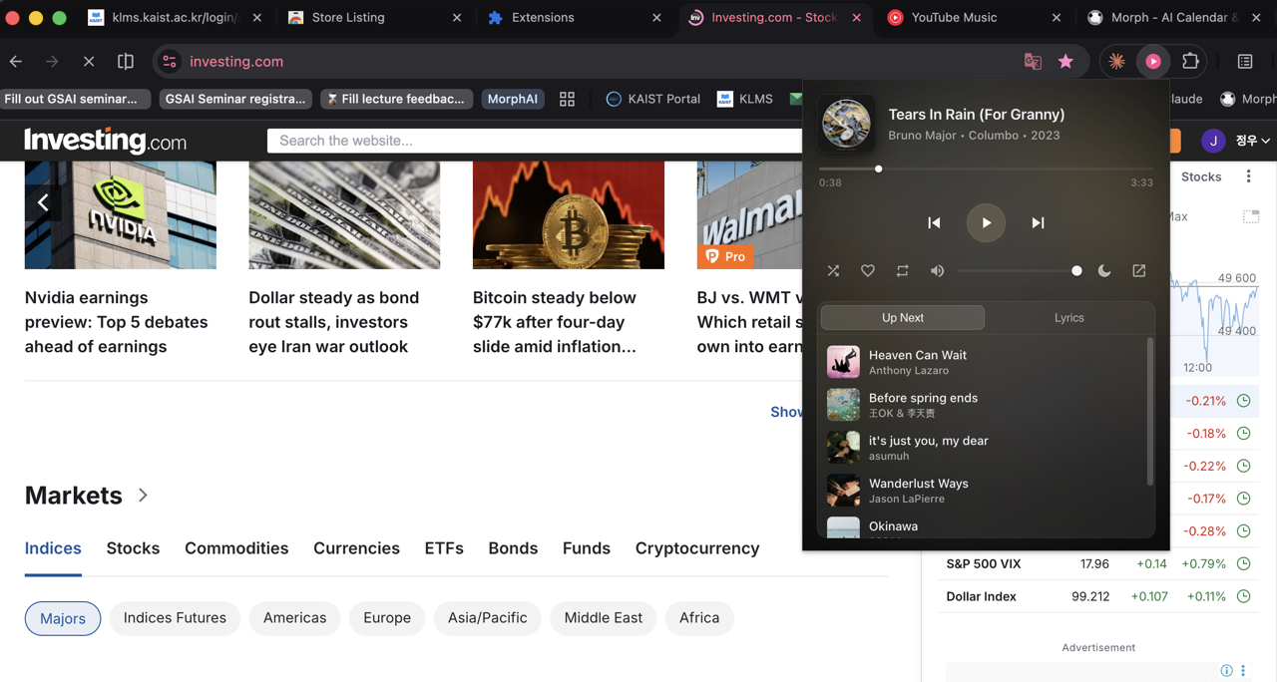Select the Stocks markets tab
The width and height of the screenshot is (1277, 682).
(x=133, y=548)
